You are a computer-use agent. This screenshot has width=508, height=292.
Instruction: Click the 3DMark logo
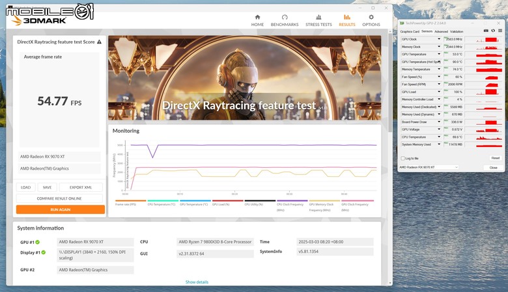point(39,21)
